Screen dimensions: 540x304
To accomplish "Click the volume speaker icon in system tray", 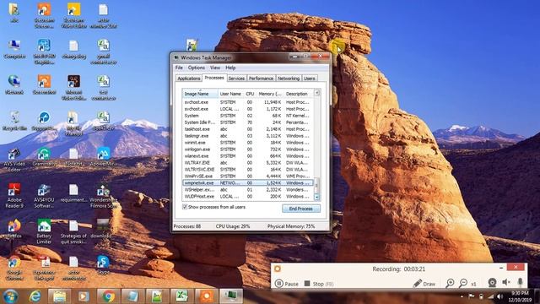I will coord(499,296).
